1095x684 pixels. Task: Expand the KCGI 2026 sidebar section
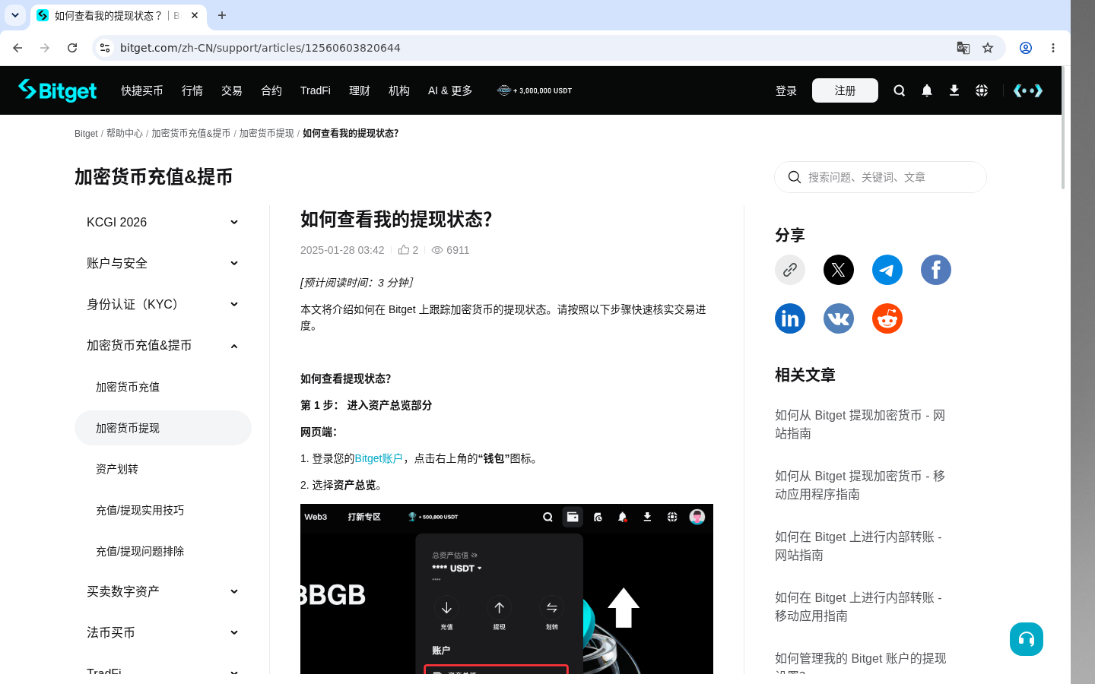coord(163,222)
